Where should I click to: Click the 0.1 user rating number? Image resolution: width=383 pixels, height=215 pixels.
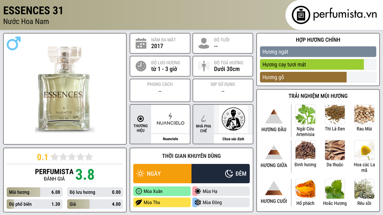[x=43, y=157]
